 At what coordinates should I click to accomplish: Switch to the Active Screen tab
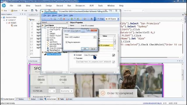pyautogui.click(x=50, y=99)
